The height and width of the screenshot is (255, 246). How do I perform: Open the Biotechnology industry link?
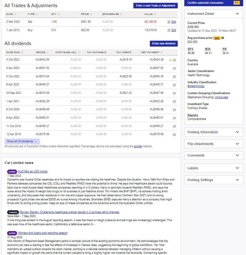tap(196, 86)
